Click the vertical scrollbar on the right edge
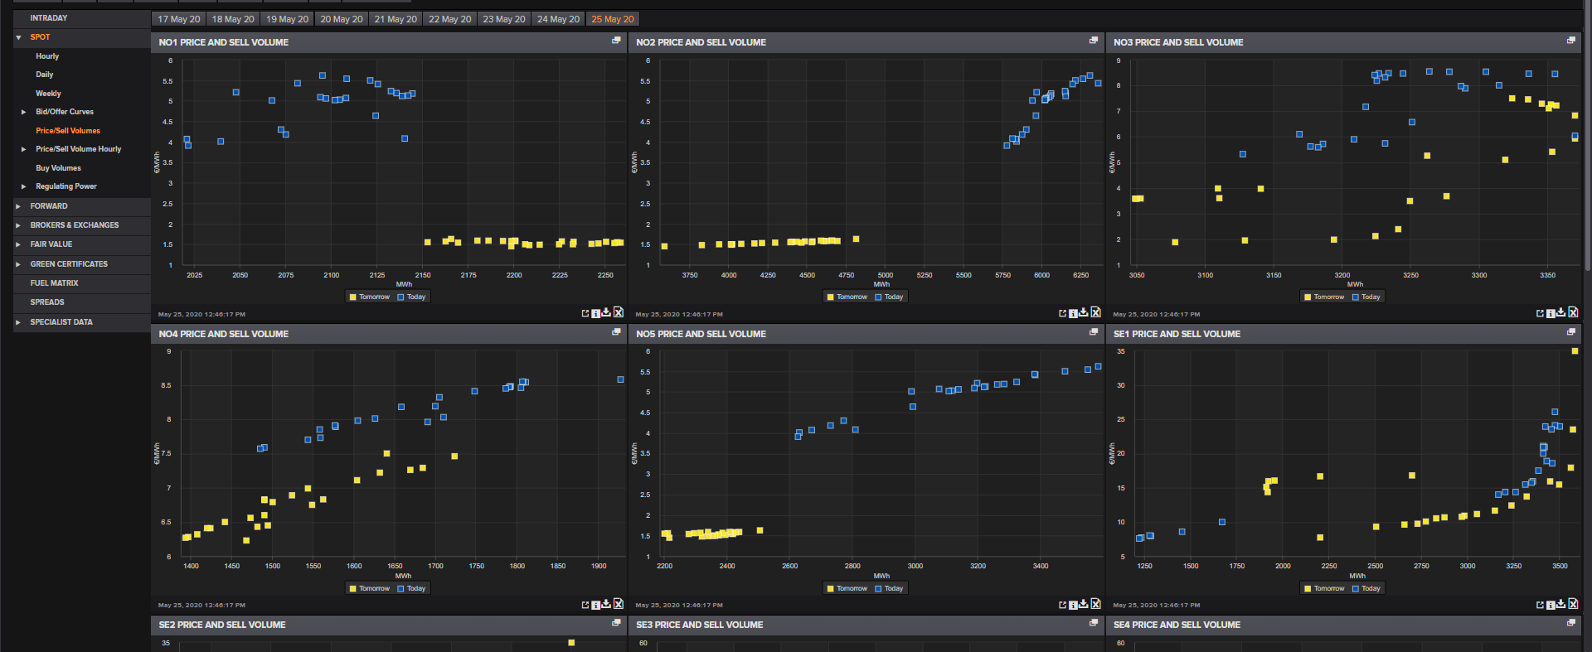This screenshot has height=652, width=1592. [x=1587, y=166]
